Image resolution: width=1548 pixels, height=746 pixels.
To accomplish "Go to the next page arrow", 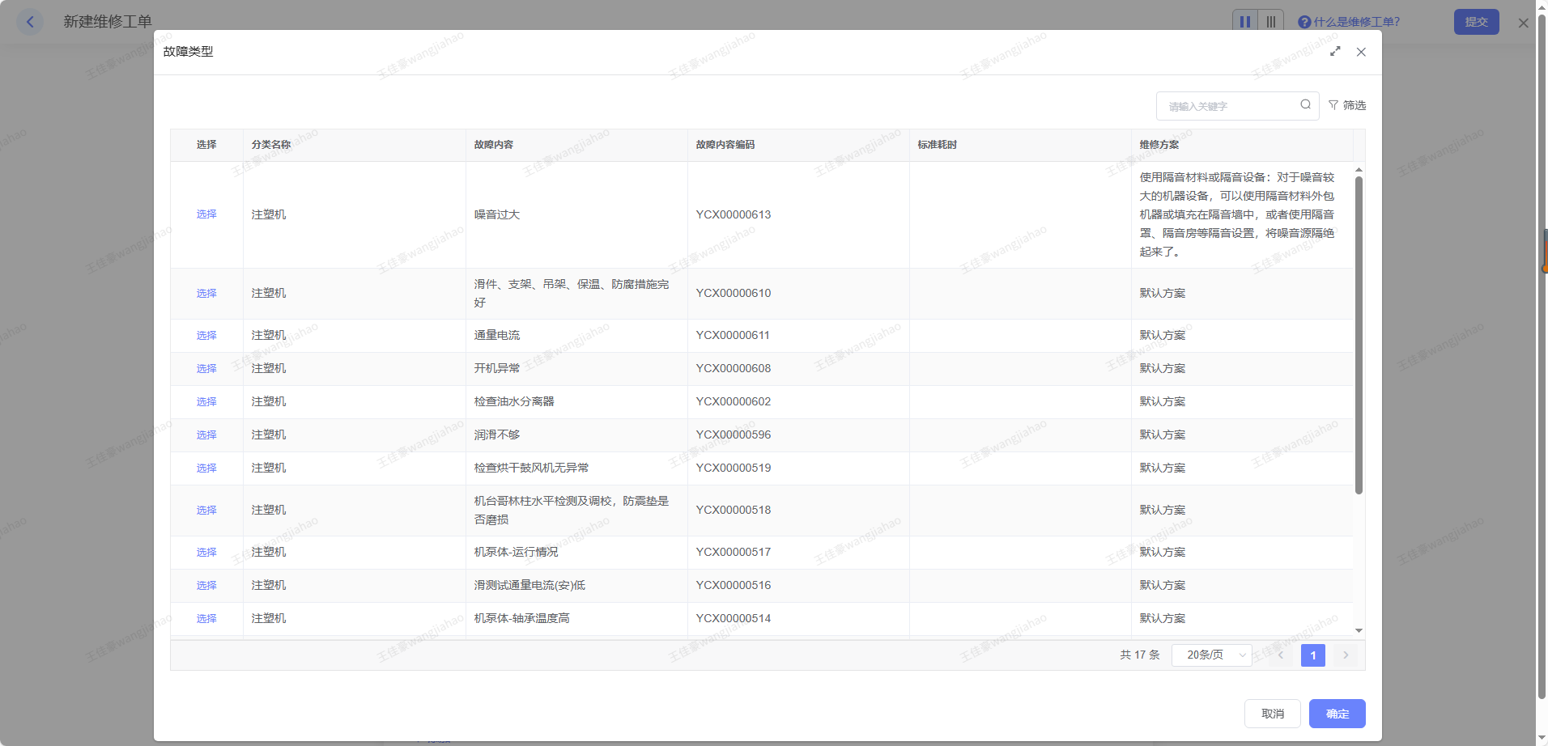I will click(x=1346, y=655).
